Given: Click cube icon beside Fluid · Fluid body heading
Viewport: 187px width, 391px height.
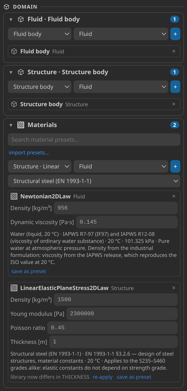Looking at the screenshot, I should tap(21, 19).
